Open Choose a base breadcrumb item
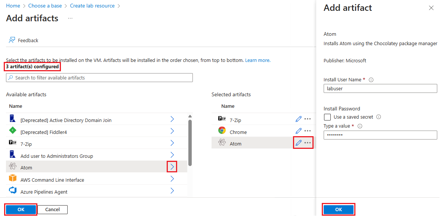Viewport: 441px width, 216px height. (45, 6)
